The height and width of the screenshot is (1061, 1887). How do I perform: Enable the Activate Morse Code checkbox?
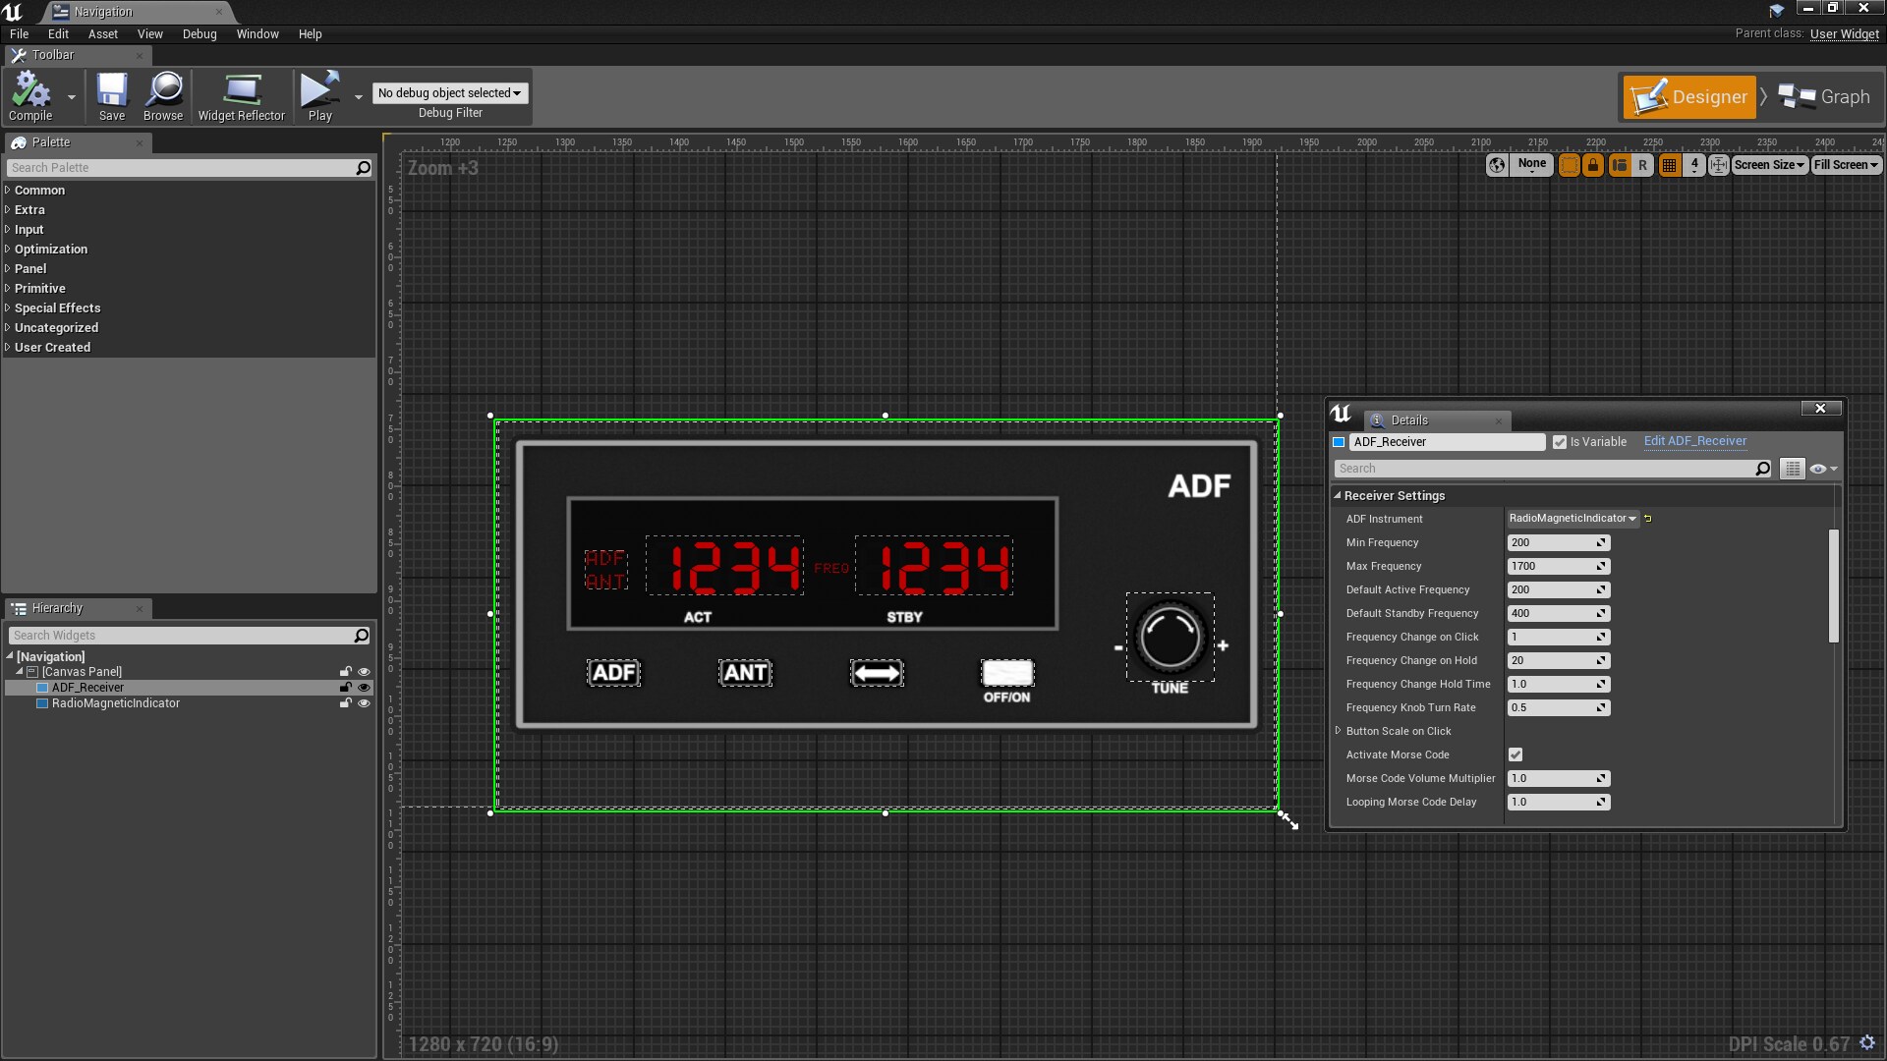click(1515, 754)
